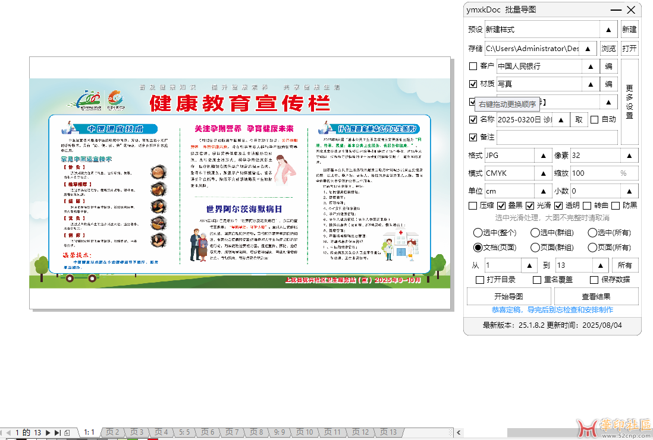Enable the 客户 checkbox

click(473, 67)
